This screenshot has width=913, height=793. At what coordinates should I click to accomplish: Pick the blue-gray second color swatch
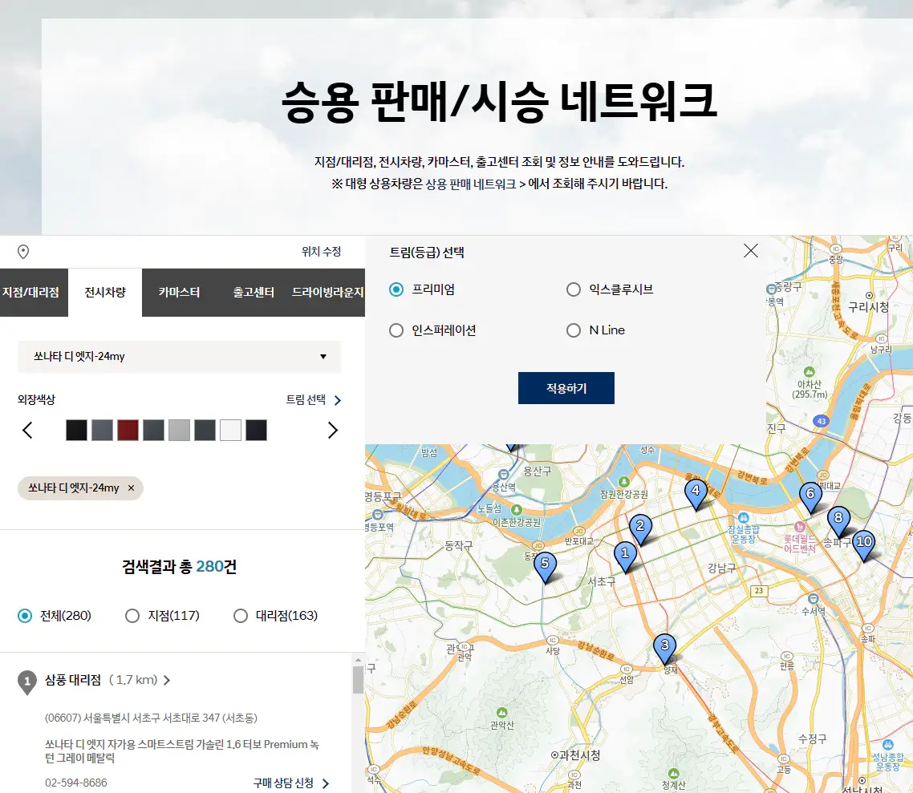pos(102,431)
